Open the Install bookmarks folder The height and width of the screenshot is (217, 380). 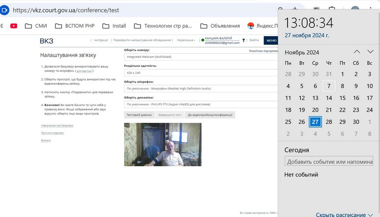pos(114,26)
